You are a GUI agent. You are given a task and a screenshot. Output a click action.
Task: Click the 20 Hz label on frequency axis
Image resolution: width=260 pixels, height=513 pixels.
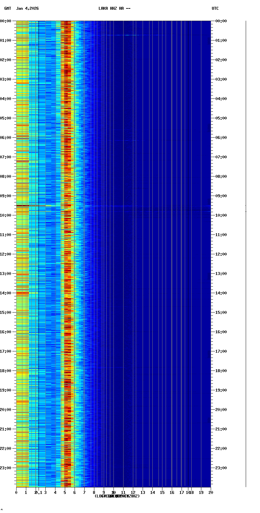point(211,493)
